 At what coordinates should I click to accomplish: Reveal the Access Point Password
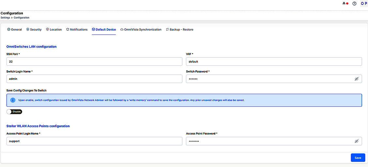(x=357, y=141)
